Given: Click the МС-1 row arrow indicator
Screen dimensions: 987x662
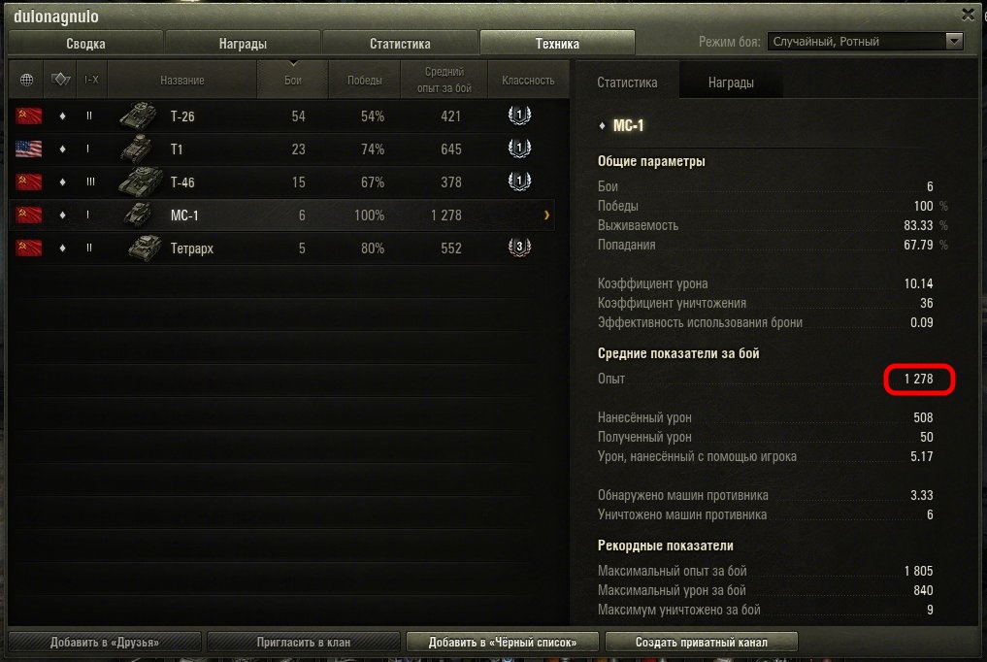Looking at the screenshot, I should (546, 215).
